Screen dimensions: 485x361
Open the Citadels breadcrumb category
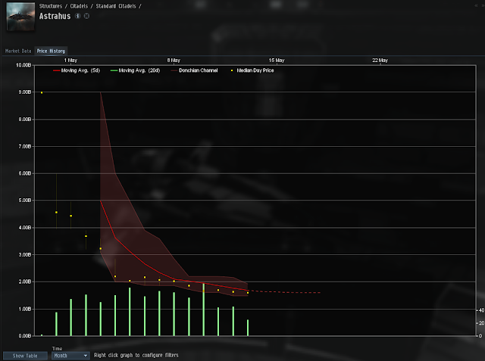pos(79,6)
